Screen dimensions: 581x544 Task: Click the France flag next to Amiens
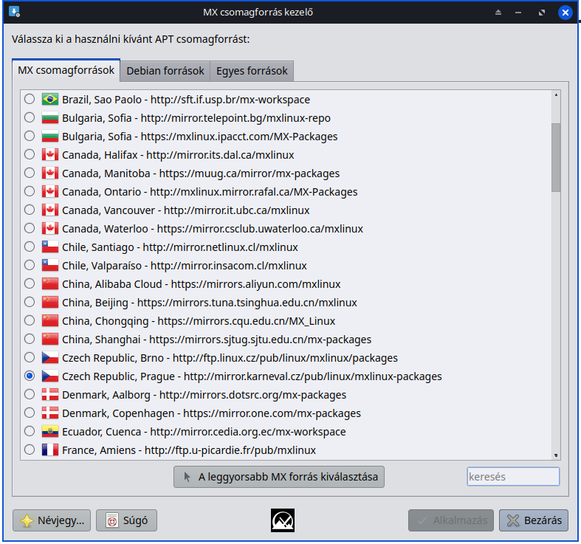(x=50, y=450)
